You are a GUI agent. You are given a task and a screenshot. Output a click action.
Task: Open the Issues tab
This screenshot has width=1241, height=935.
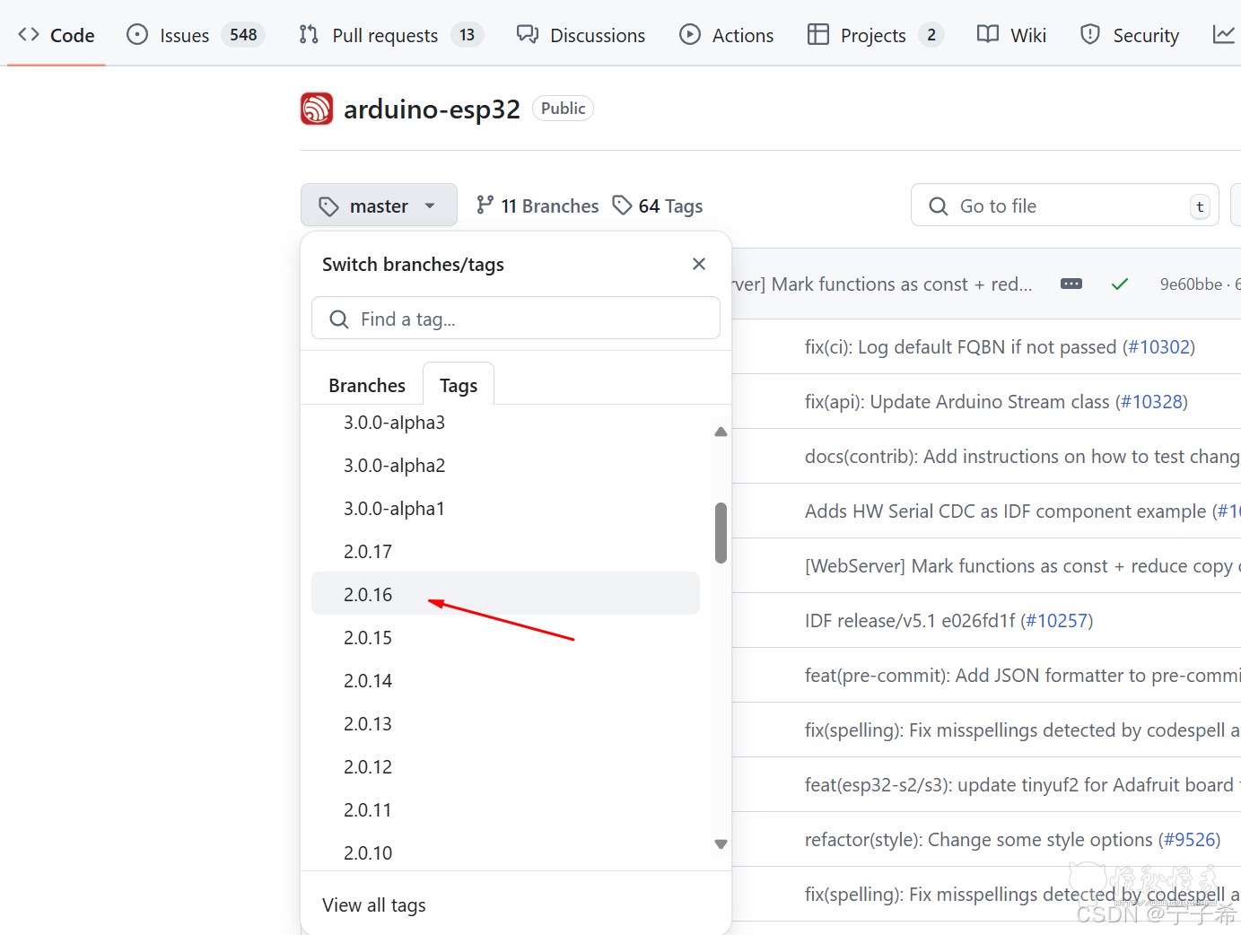195,35
